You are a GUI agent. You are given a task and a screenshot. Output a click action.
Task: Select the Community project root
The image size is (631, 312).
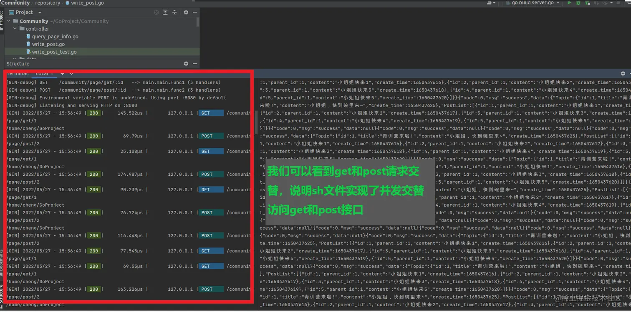tap(34, 21)
